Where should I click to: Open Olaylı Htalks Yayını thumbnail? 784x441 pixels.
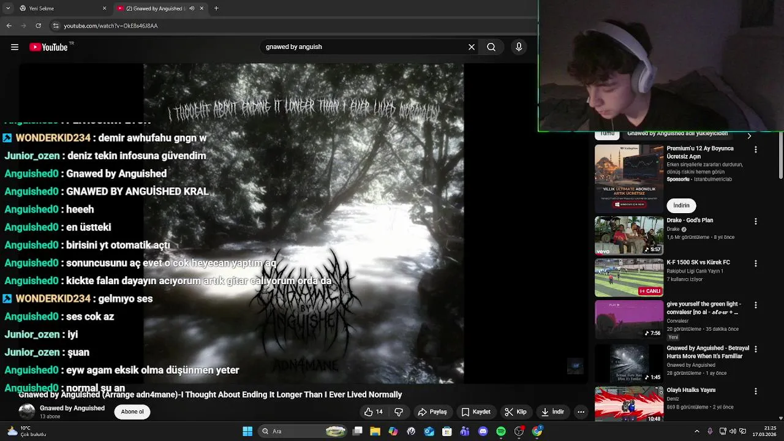[x=629, y=404]
